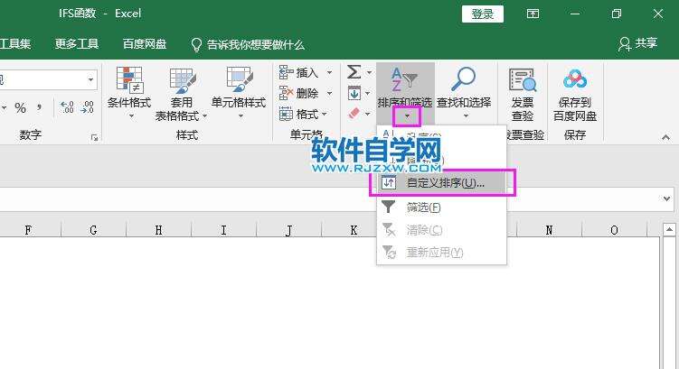
Task: Click the Invoice Check (发票查验) icon
Action: tap(523, 80)
